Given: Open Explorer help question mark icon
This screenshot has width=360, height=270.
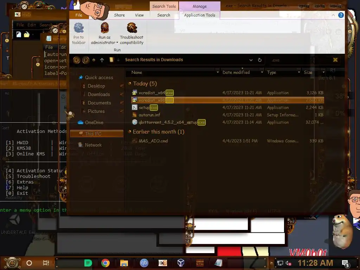Looking at the screenshot, I should [341, 15].
